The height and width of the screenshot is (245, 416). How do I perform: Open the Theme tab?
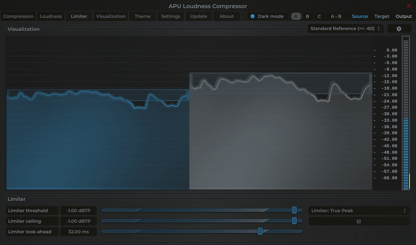[142, 16]
